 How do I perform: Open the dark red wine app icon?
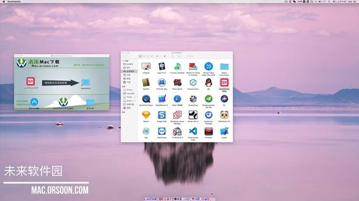click(x=209, y=131)
